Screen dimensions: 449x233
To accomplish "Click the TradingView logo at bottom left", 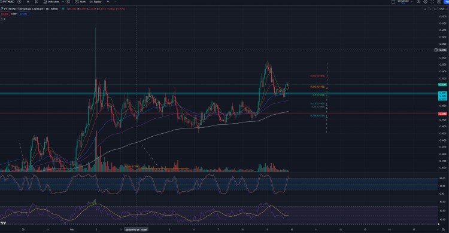I will 3,223.
